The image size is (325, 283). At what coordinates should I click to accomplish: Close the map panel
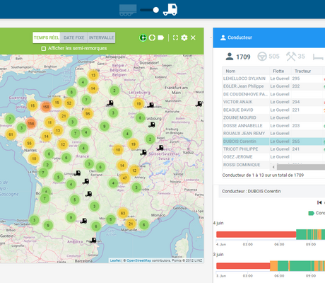(193, 37)
